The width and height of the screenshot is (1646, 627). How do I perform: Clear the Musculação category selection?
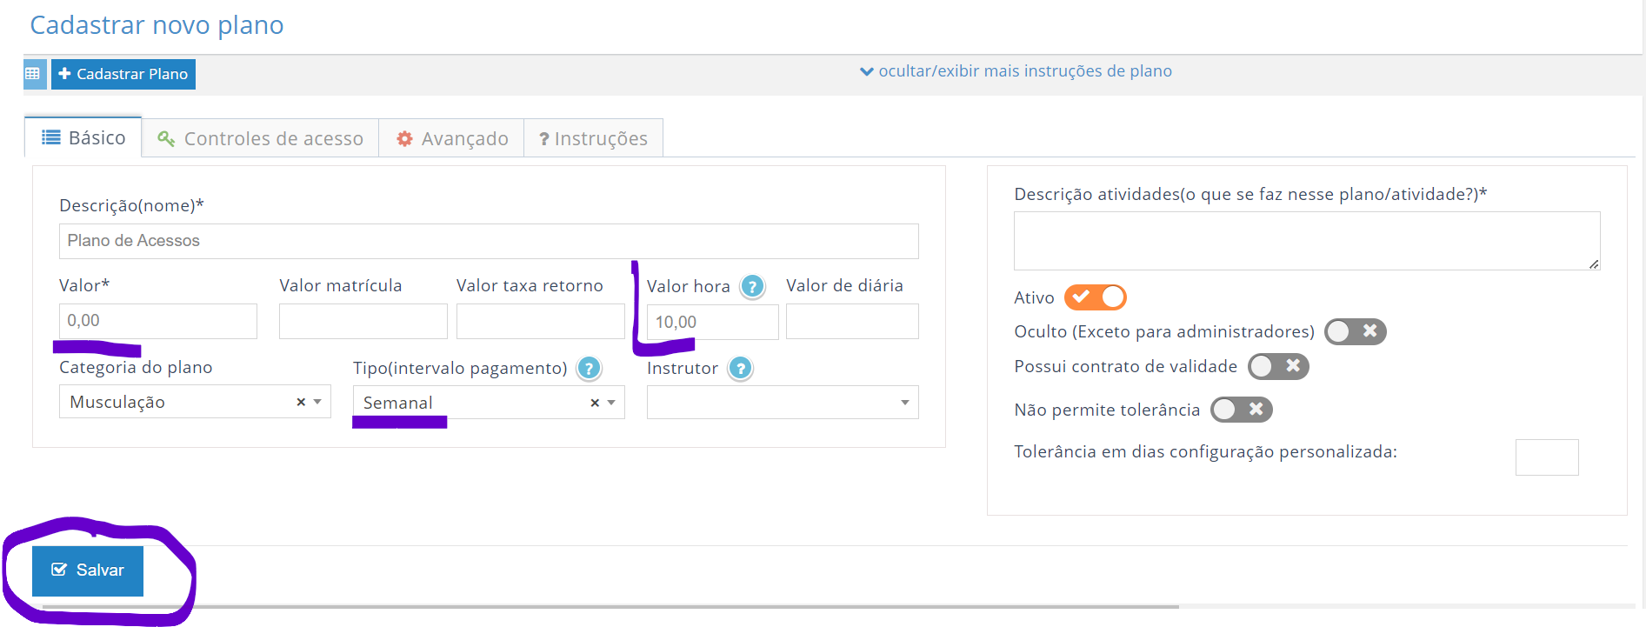pos(301,402)
